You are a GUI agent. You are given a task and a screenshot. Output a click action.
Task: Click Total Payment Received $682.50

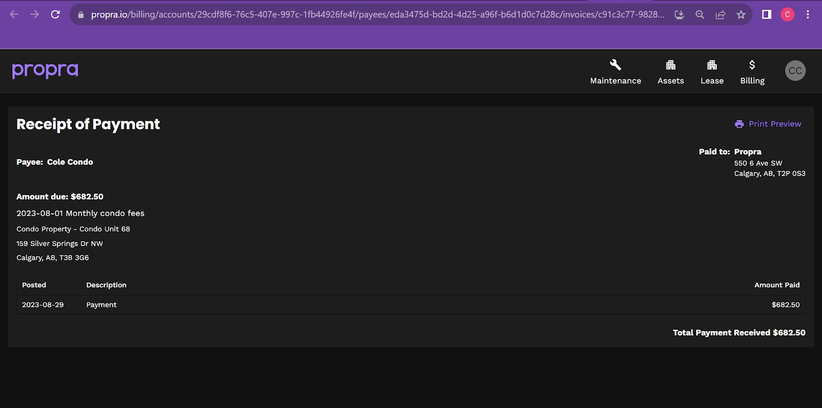(739, 333)
